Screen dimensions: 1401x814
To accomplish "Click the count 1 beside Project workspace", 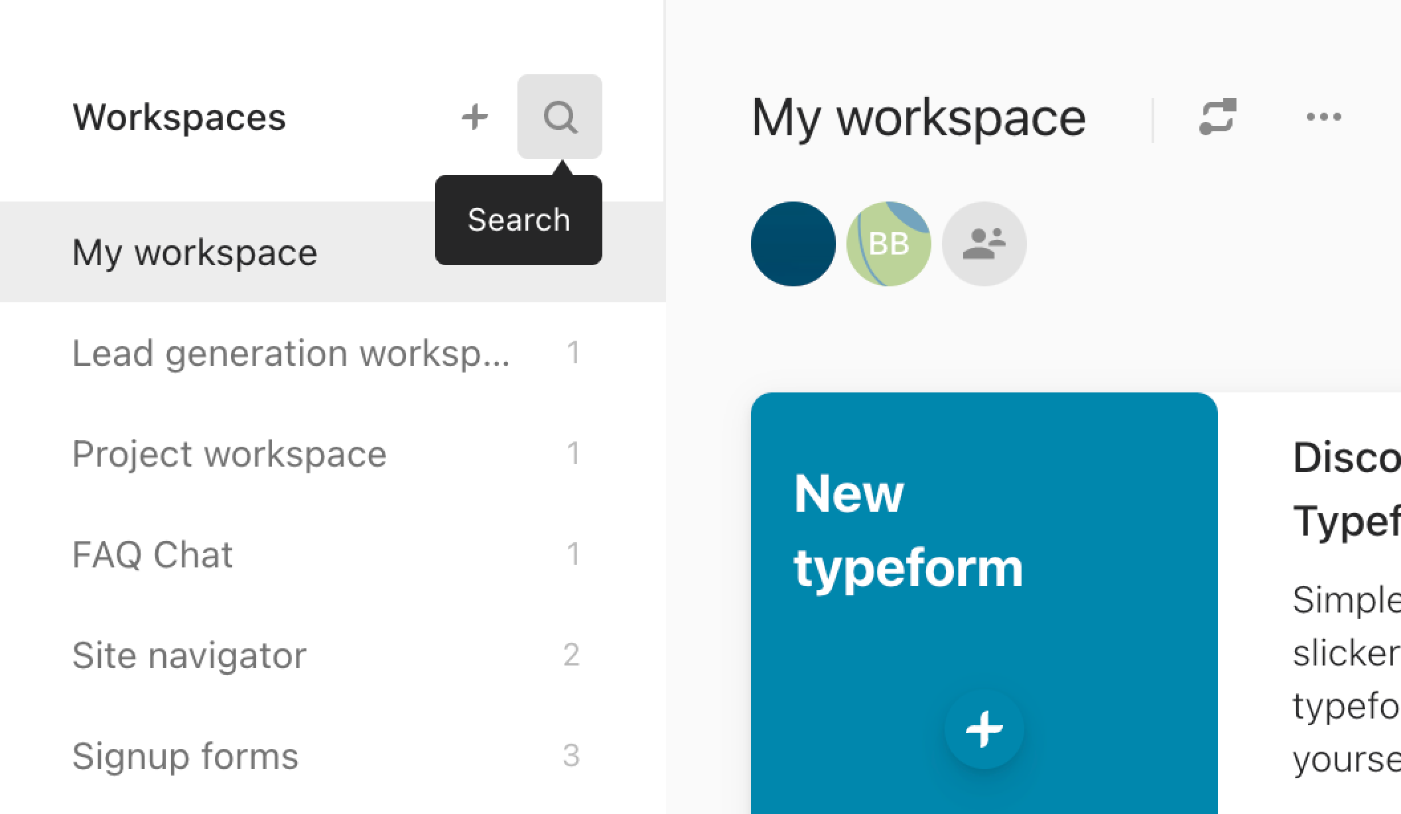I will (x=574, y=453).
